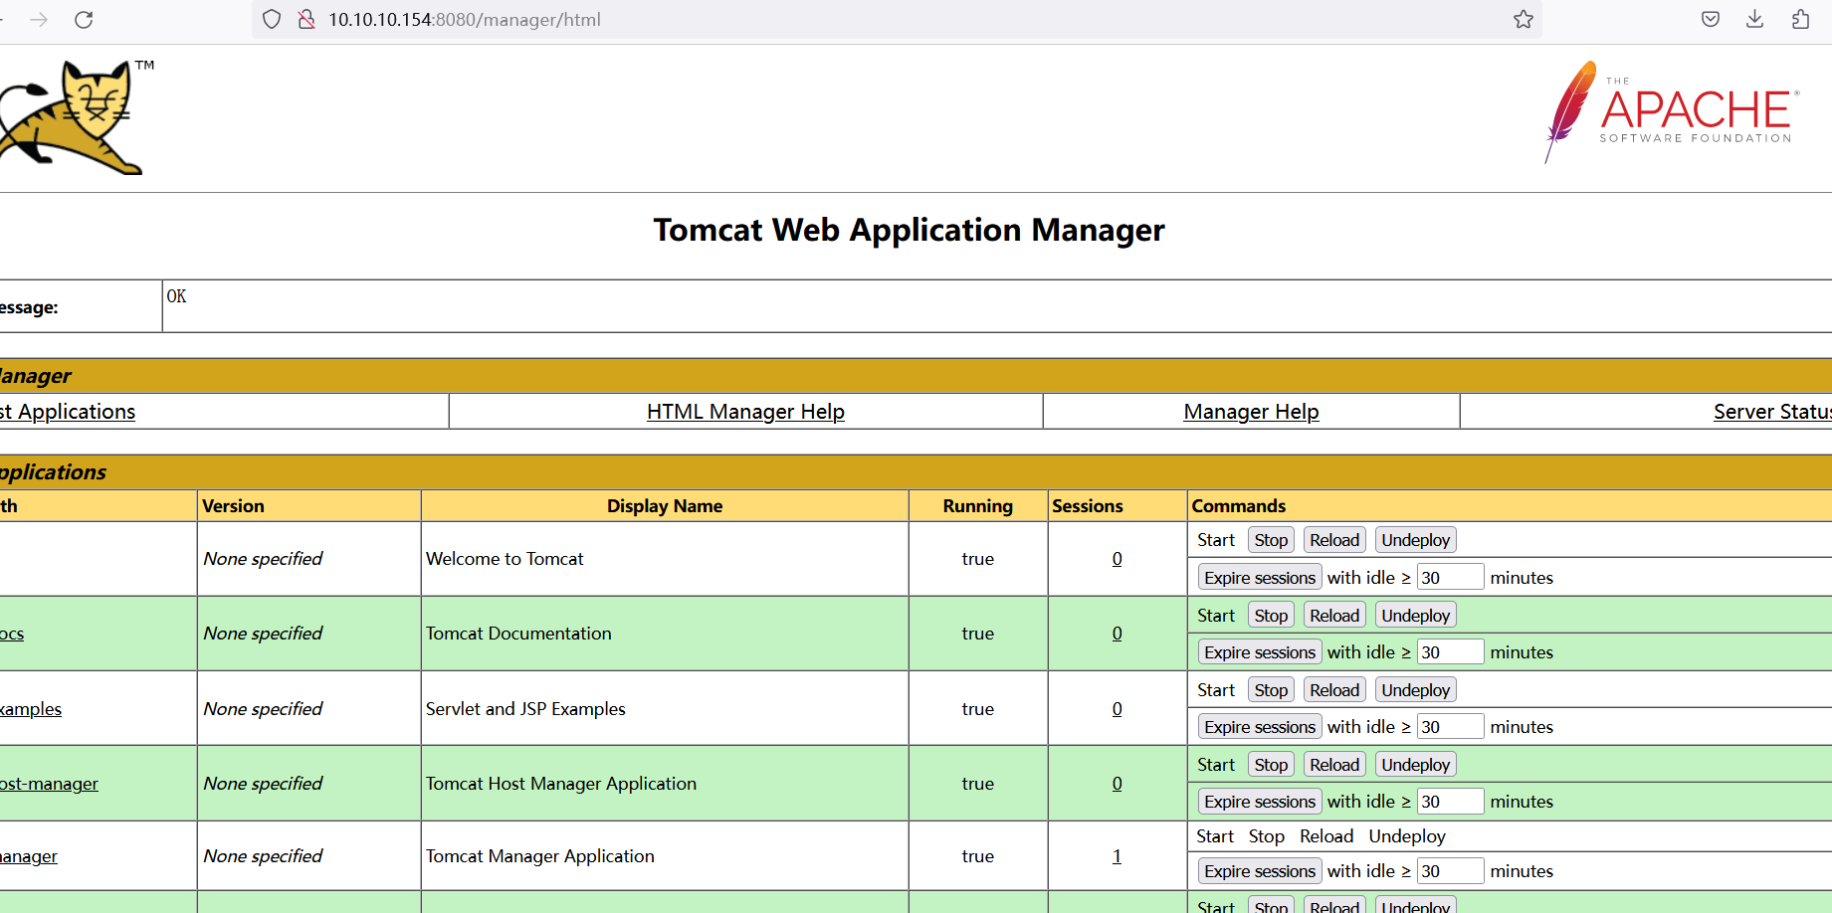Open sessions count for Tomcat Host Manager Application
The image size is (1832, 913).
click(1117, 784)
